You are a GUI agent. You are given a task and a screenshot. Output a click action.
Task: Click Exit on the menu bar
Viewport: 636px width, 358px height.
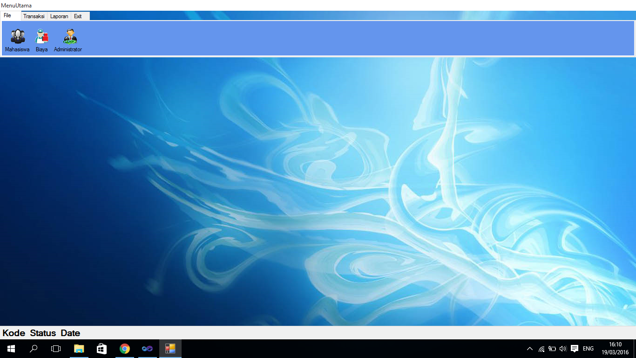click(x=78, y=16)
